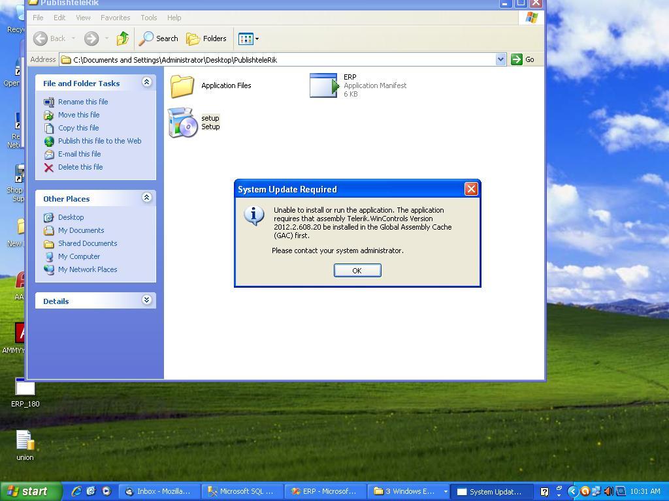669x501 pixels.
Task: Open the Search pane
Action: [158, 38]
